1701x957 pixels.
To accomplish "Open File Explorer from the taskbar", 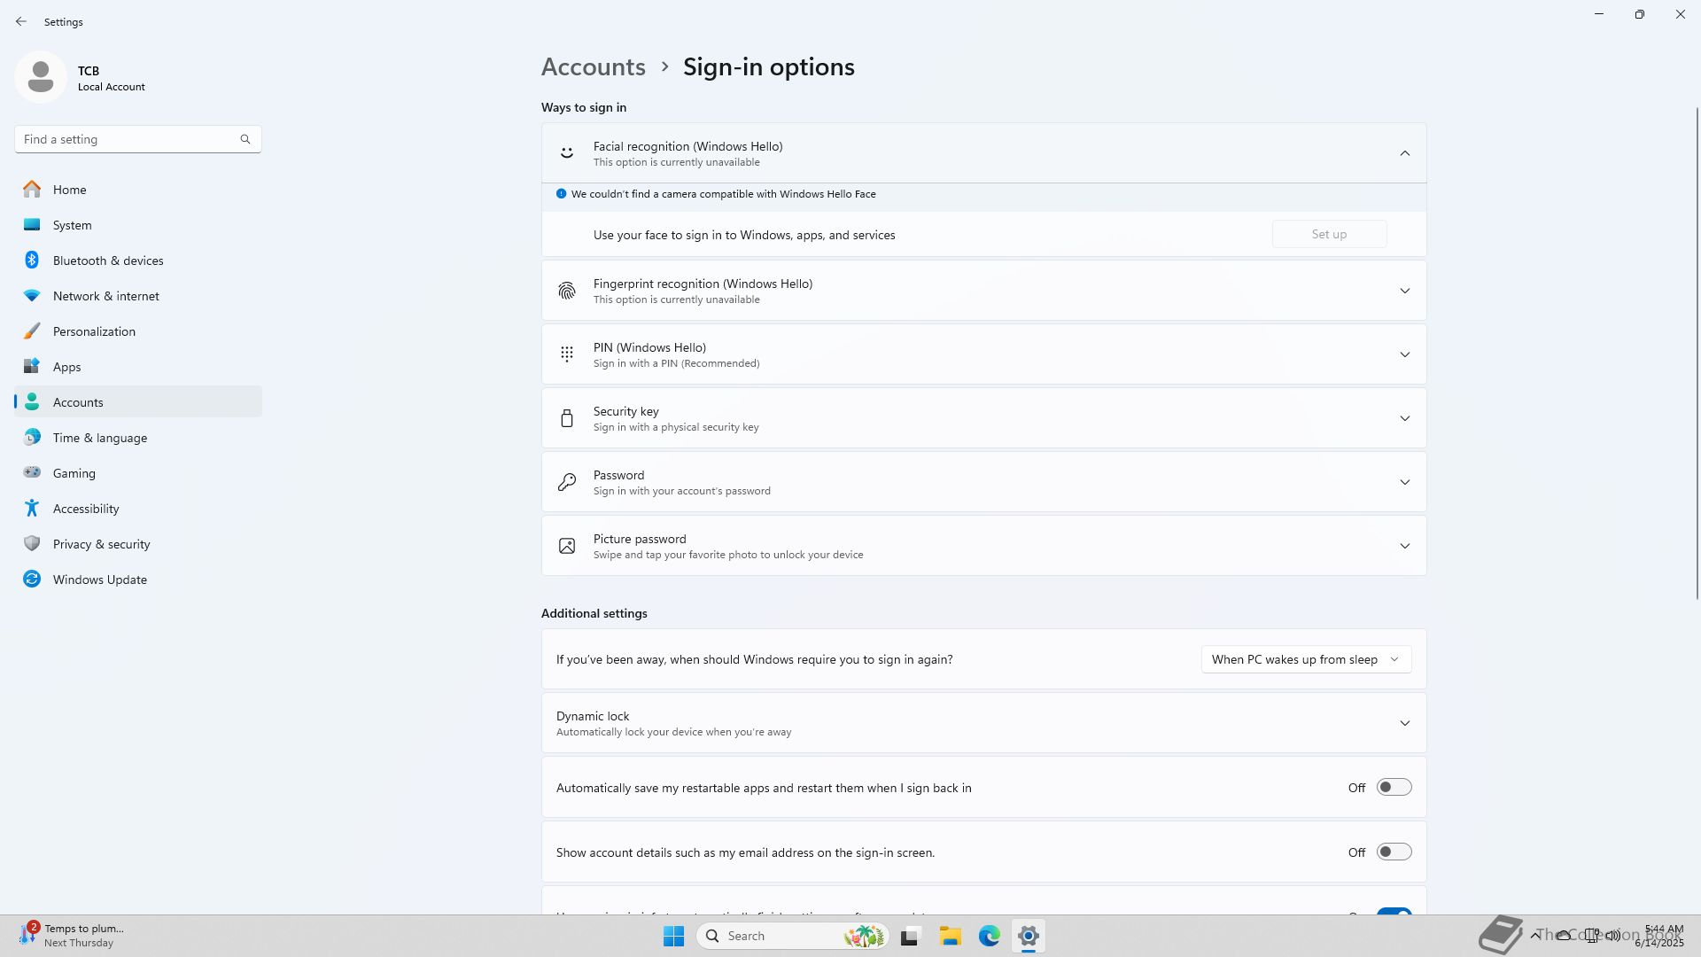I will (950, 936).
